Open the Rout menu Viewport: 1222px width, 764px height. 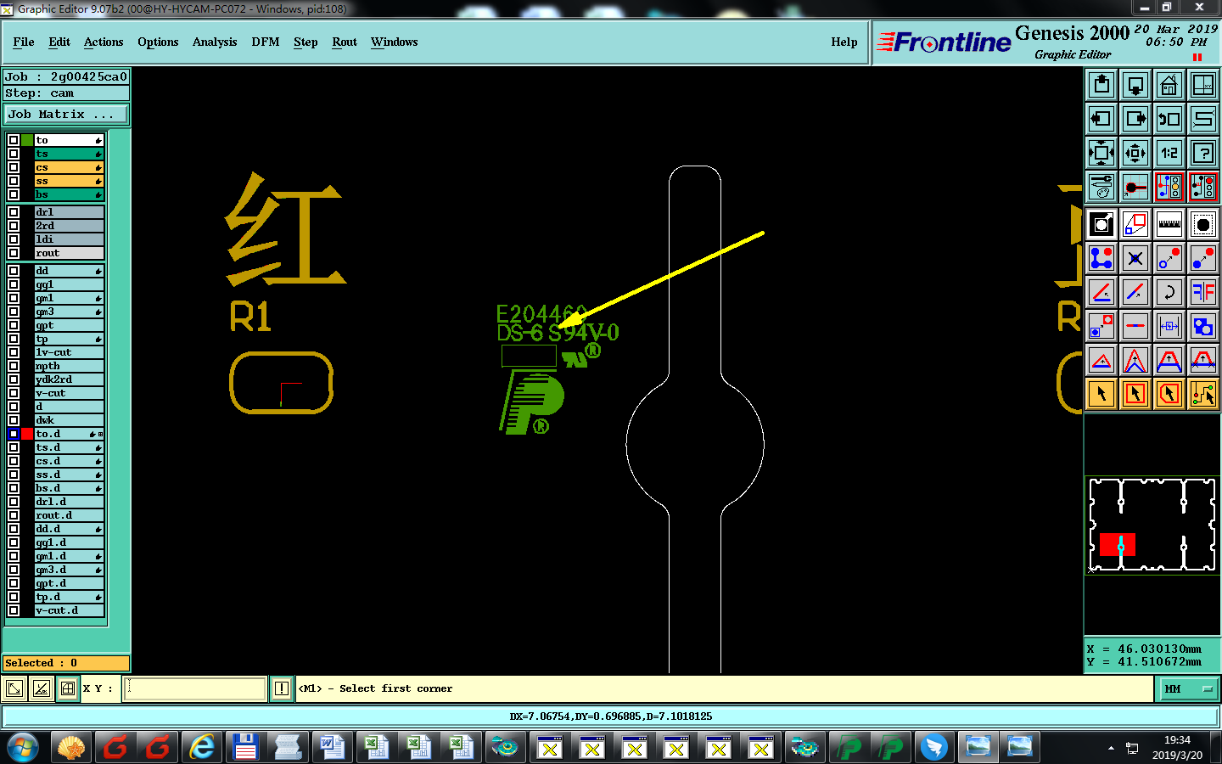pyautogui.click(x=345, y=42)
